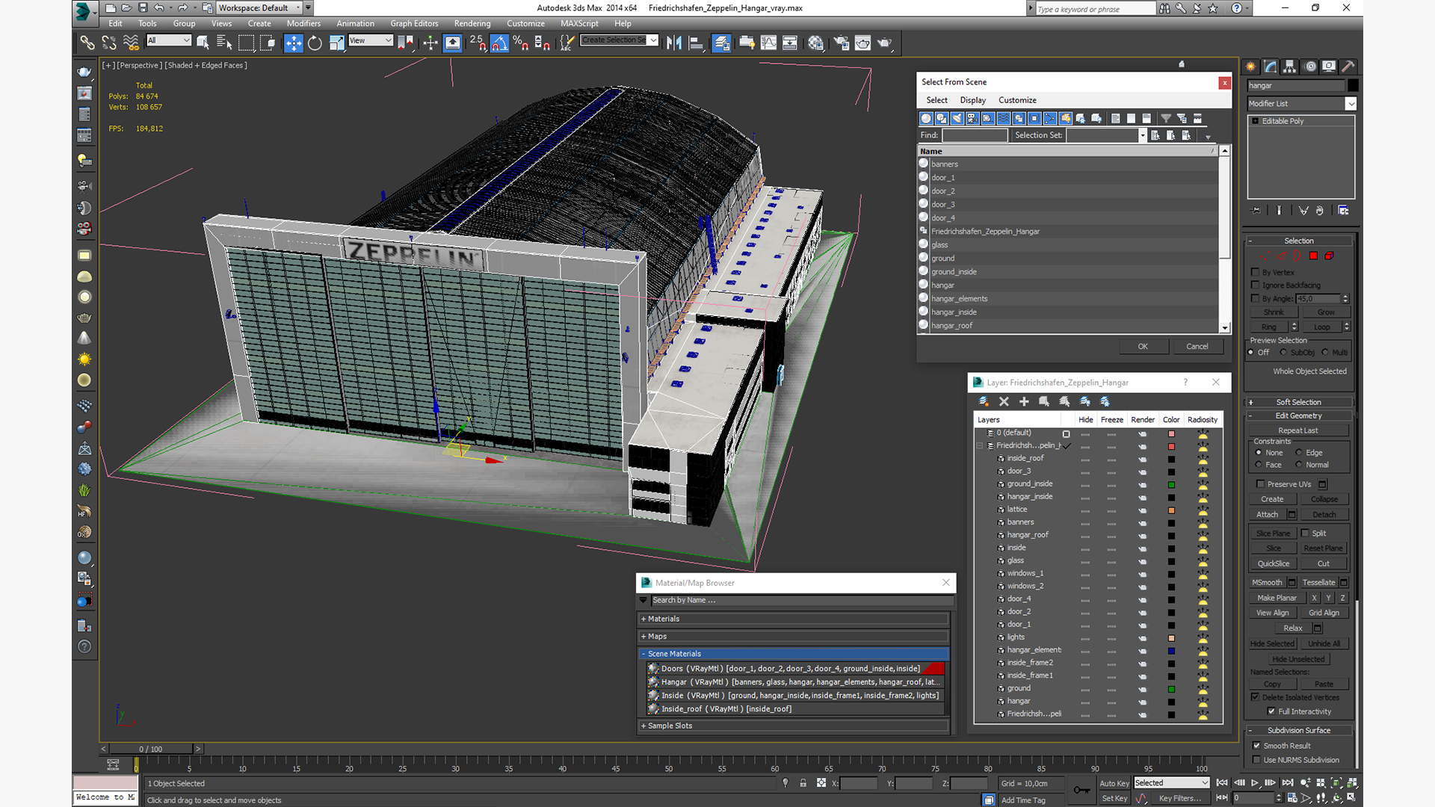
Task: Click Zoom Extents All Selected icon
Action: tap(1351, 782)
